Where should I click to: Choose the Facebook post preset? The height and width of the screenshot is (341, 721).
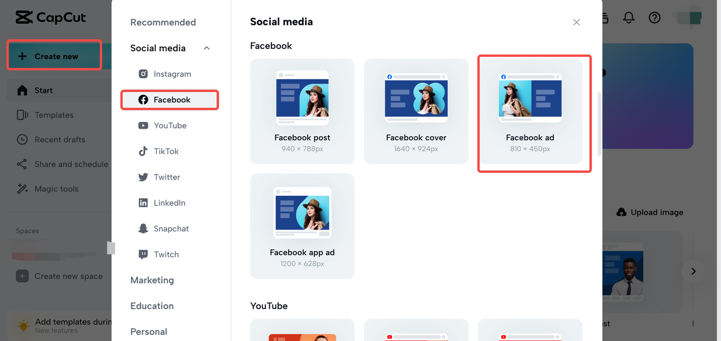[302, 111]
